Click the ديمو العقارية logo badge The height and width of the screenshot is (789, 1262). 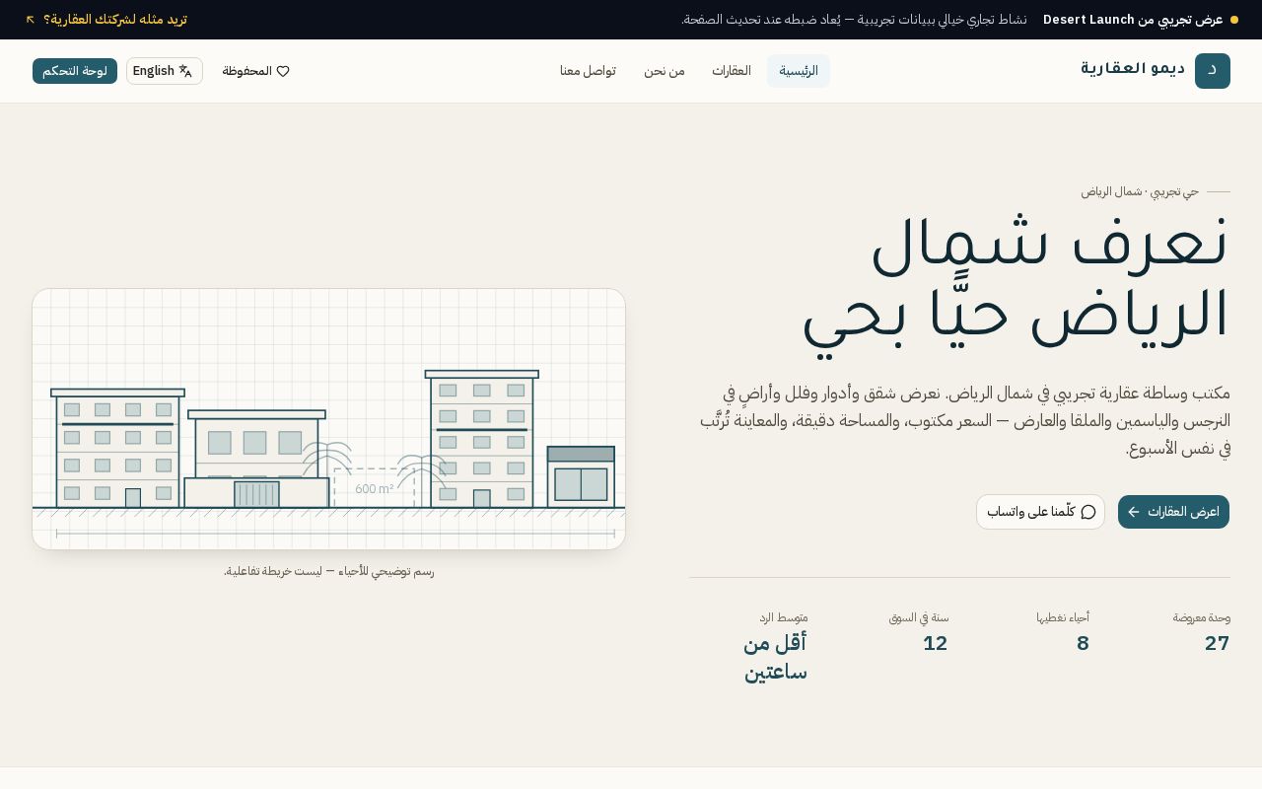[1213, 71]
